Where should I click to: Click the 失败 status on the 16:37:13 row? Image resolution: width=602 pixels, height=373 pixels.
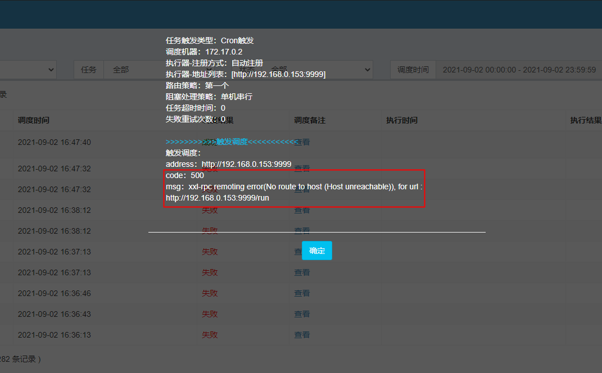click(x=210, y=272)
